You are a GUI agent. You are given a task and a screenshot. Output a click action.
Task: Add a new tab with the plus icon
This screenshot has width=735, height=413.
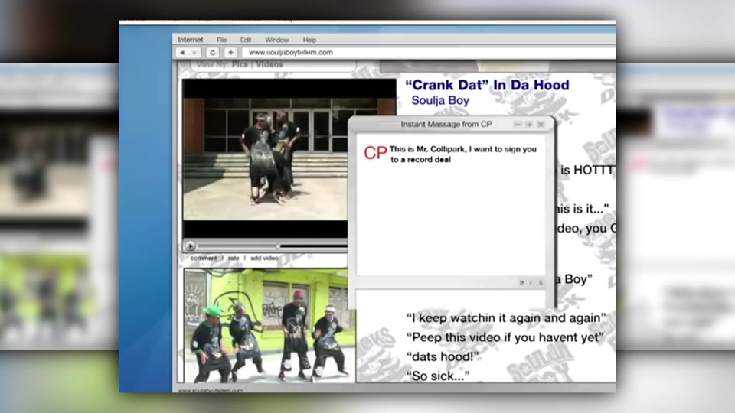[230, 53]
